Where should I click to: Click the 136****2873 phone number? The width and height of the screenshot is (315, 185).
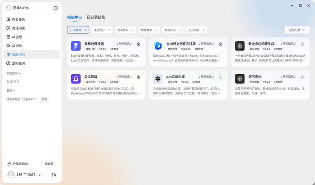[x=26, y=175]
